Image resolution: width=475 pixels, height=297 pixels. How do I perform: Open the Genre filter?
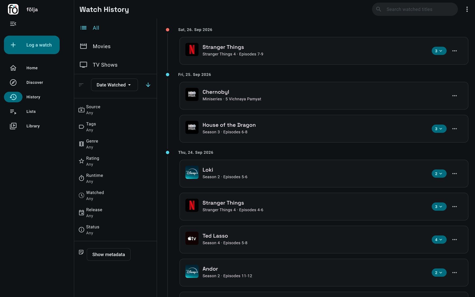click(x=115, y=144)
